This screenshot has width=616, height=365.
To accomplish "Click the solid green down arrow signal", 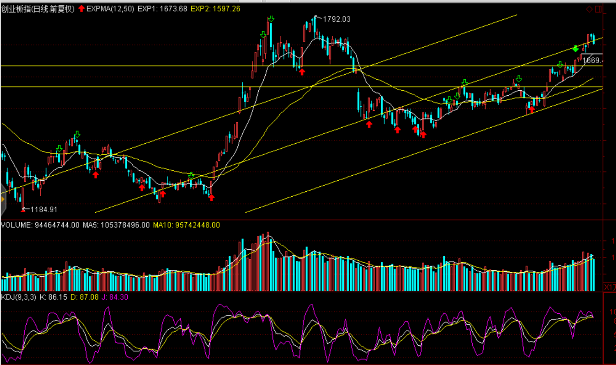I will click(576, 48).
